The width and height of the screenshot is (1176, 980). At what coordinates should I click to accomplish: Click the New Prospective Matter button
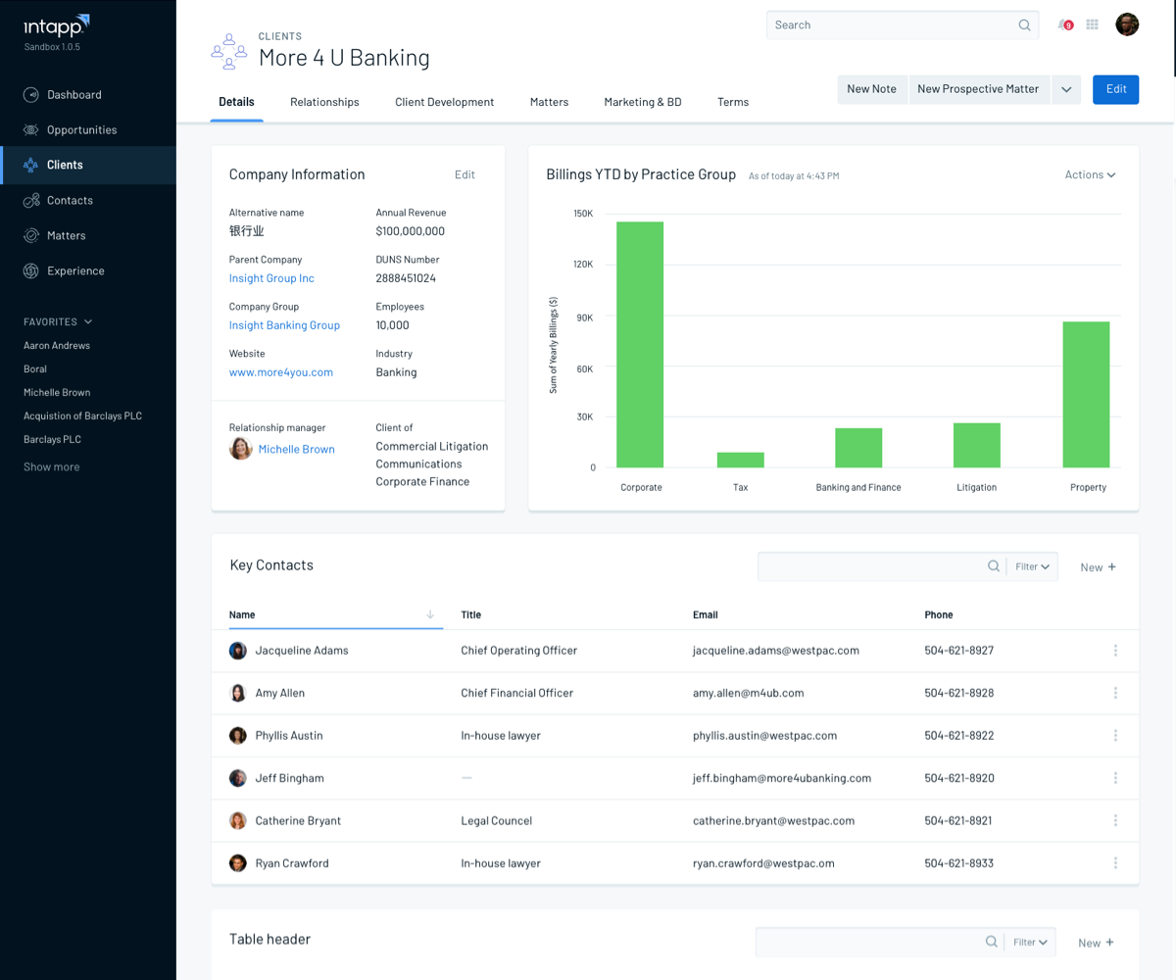click(978, 89)
